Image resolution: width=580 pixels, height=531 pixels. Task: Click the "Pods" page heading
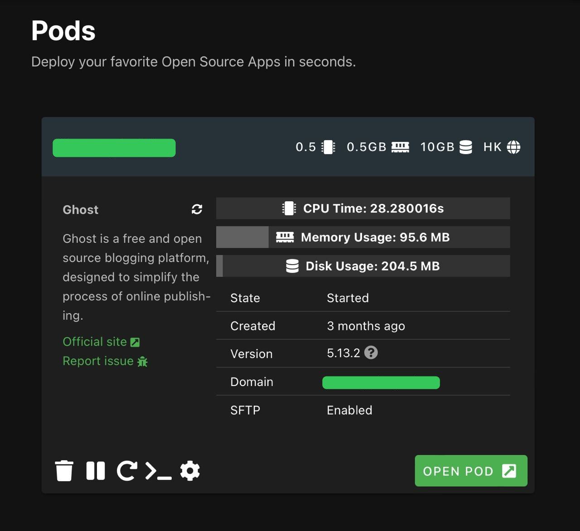[63, 31]
